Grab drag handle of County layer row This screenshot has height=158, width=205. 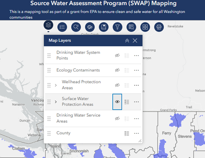pyautogui.click(x=49, y=133)
